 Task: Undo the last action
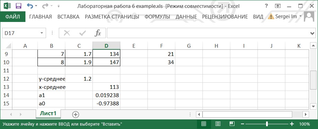tap(30, 6)
